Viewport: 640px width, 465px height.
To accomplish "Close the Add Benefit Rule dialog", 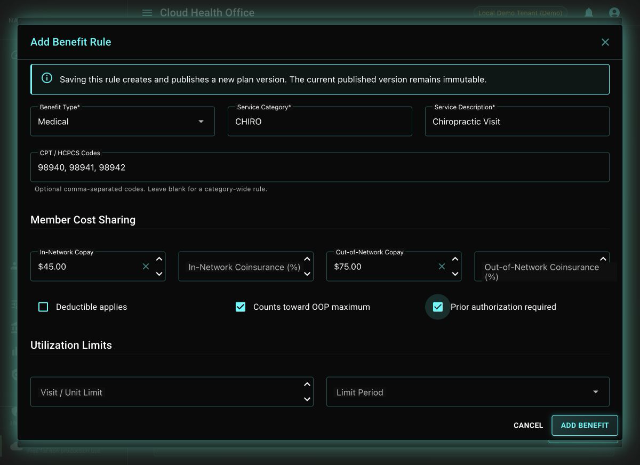I will pos(605,42).
